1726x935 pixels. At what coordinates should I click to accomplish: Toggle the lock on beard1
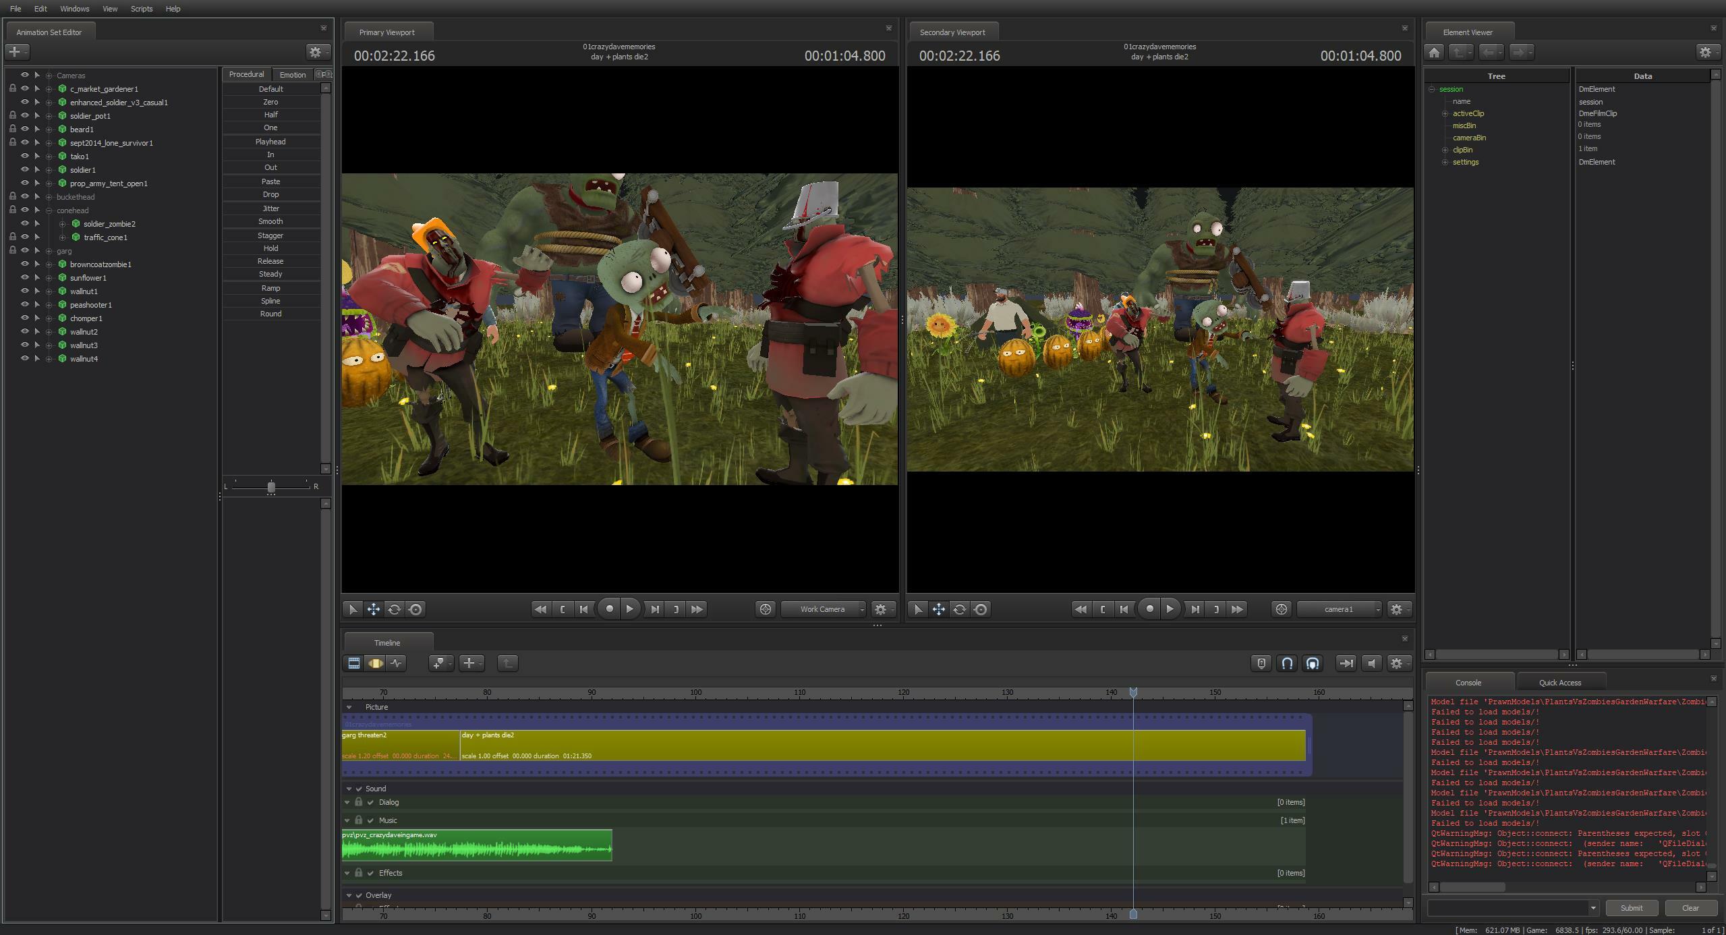pos(12,129)
